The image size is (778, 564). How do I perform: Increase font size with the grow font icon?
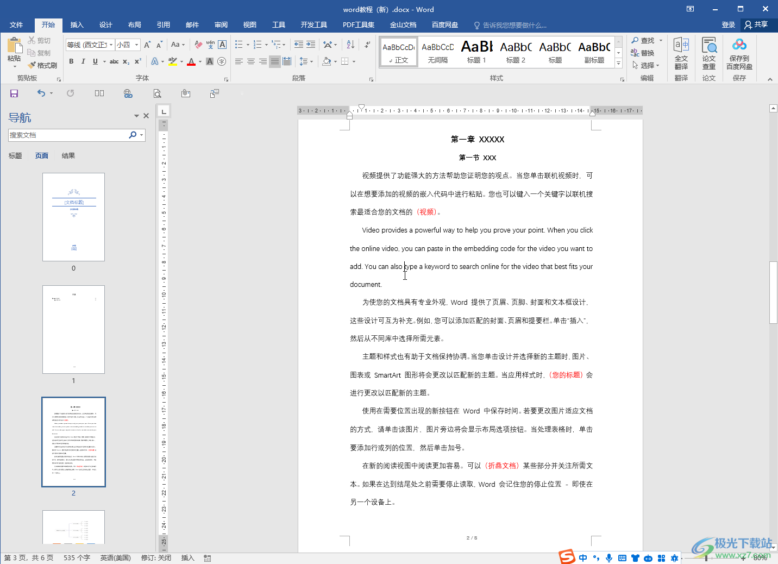(147, 45)
